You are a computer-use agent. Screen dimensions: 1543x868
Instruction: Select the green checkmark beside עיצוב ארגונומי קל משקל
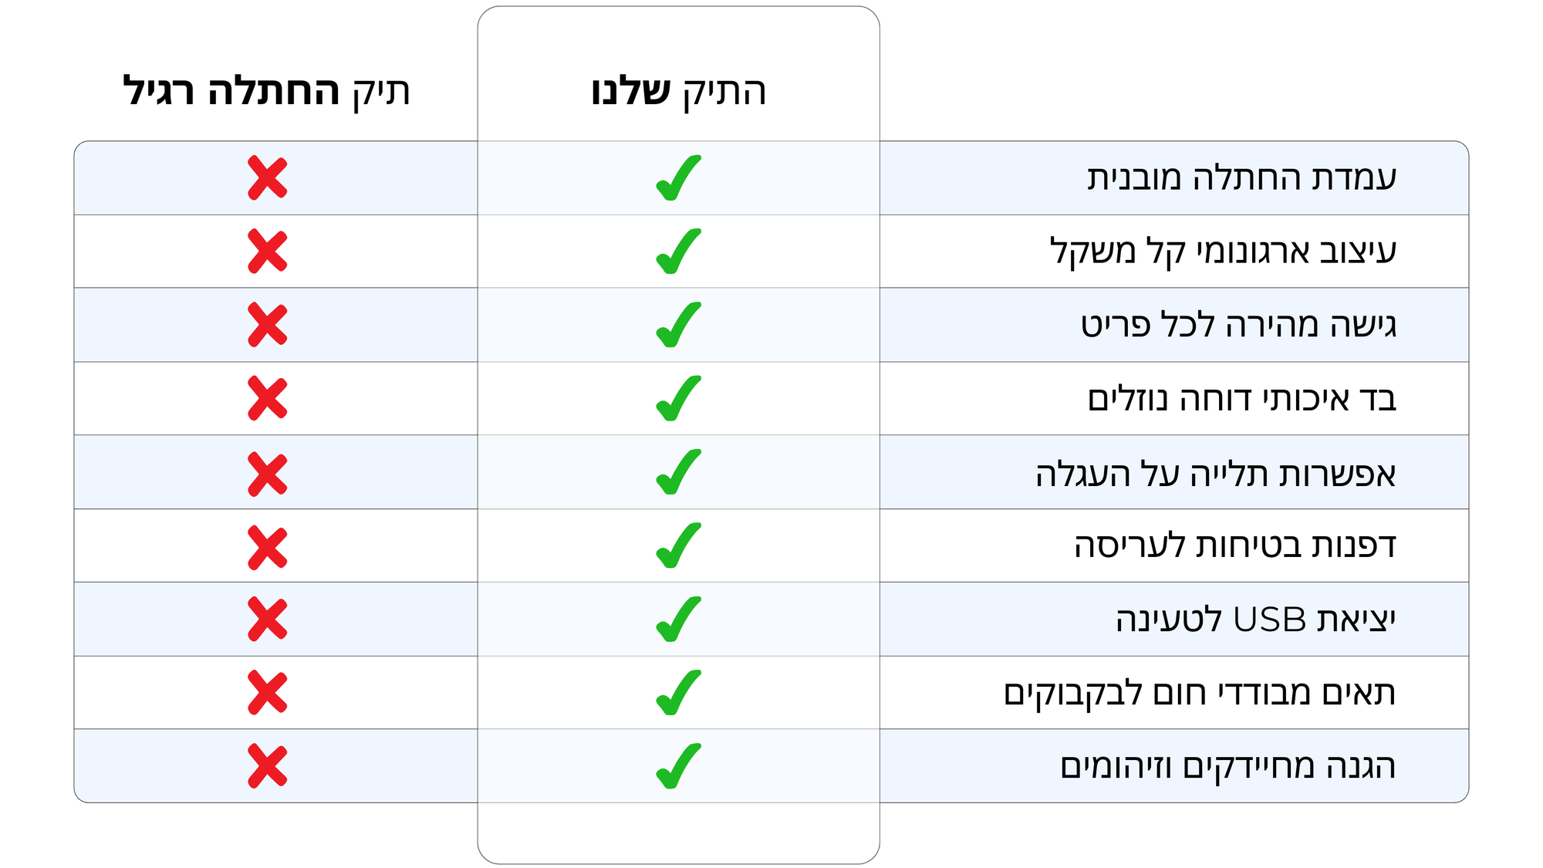[x=678, y=252]
